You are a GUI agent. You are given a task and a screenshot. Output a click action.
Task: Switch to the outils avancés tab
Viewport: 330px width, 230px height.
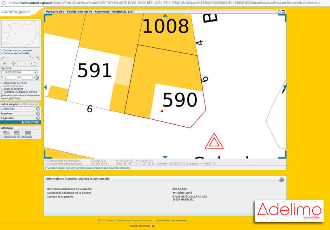pos(30,105)
